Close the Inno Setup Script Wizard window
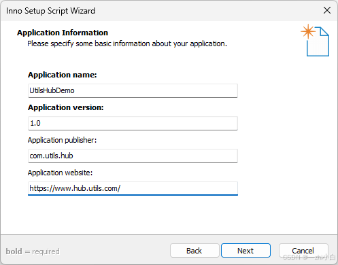This screenshot has width=338, height=265. pyautogui.click(x=327, y=10)
